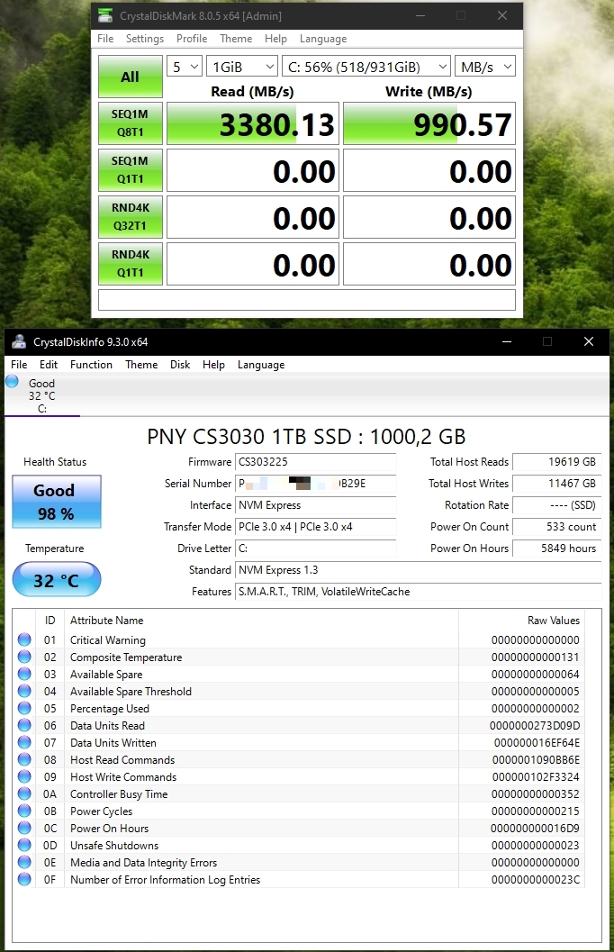Click the Serial Number field
Screen dimensions: 614x952
click(x=315, y=484)
